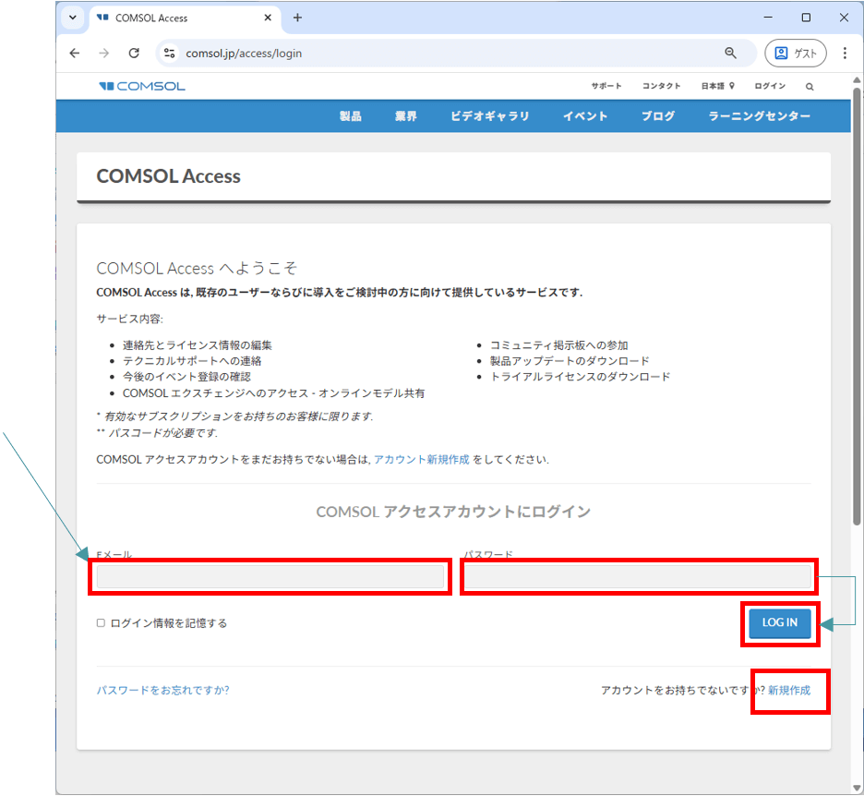Open the 製品 navigation menu
Viewport: 864px width, 796px height.
[x=350, y=116]
